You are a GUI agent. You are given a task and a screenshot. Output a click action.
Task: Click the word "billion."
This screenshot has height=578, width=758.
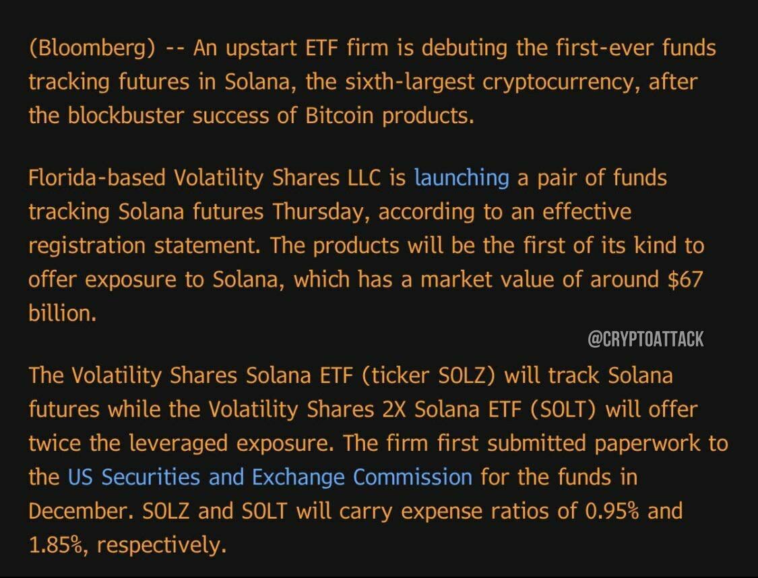pyautogui.click(x=63, y=314)
